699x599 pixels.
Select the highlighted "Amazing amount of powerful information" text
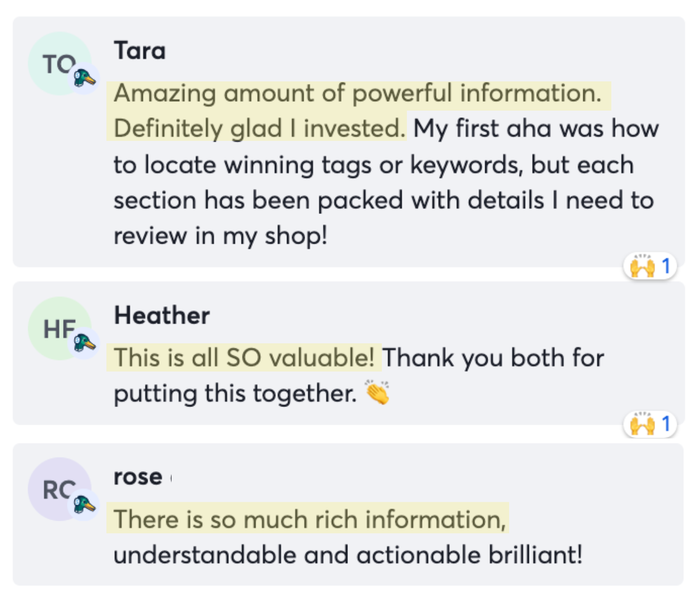click(358, 94)
